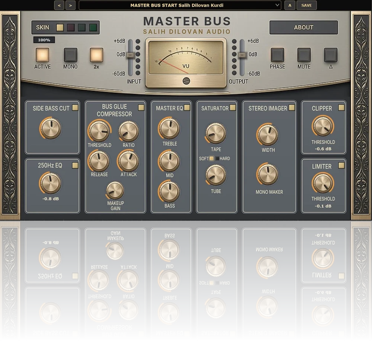Select the gold skin color swatch
This screenshot has height=342, width=372.
[60, 28]
